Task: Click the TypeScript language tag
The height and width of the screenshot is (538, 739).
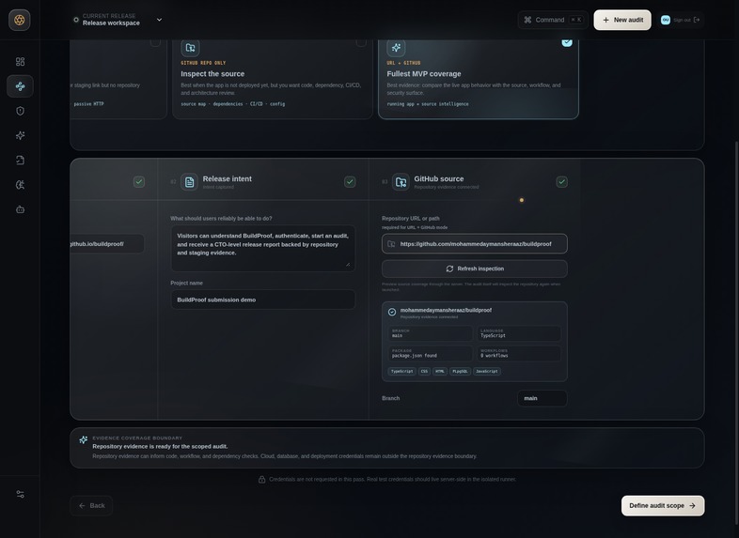Action: pyautogui.click(x=402, y=372)
